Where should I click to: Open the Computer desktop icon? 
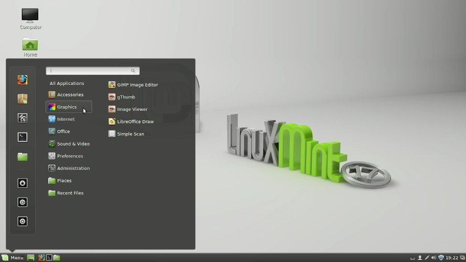point(31,19)
